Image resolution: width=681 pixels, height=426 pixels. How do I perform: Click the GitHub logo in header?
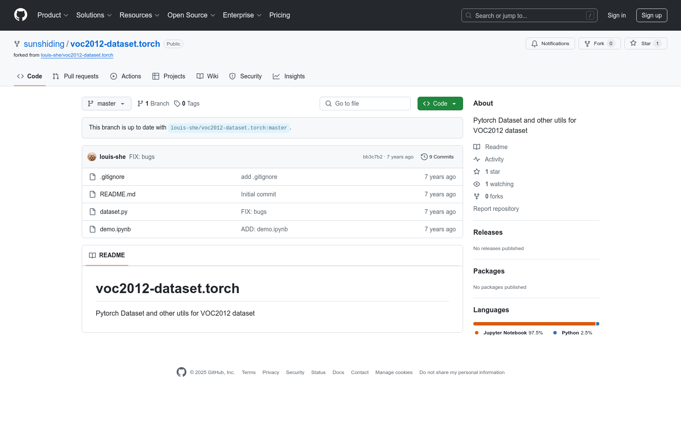[x=20, y=15]
